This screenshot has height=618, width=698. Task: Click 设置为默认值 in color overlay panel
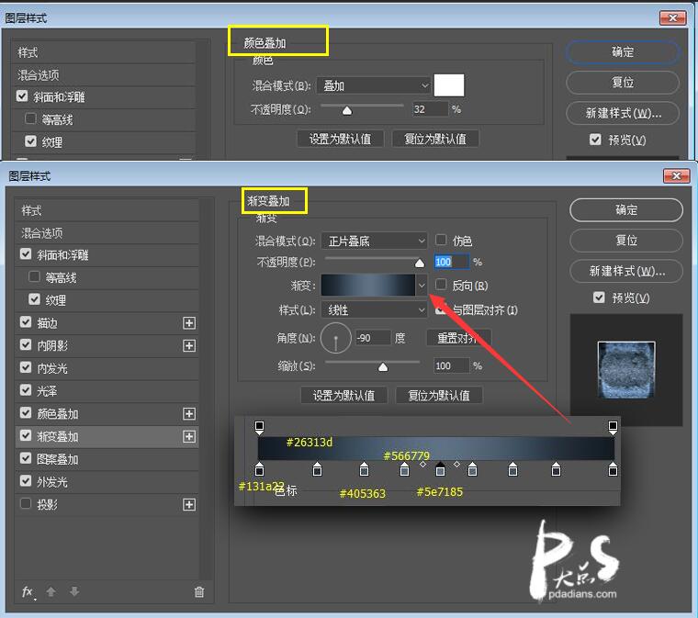[340, 139]
